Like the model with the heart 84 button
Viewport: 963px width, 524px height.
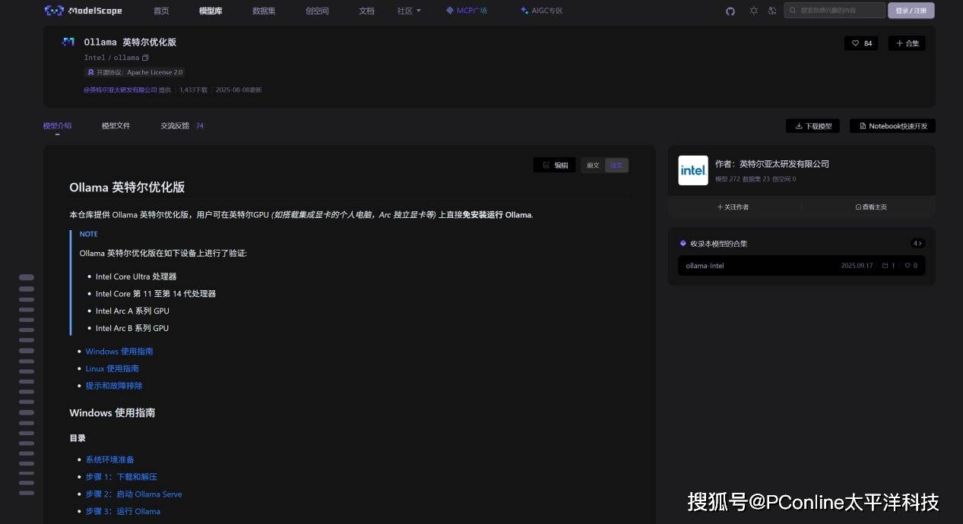861,43
